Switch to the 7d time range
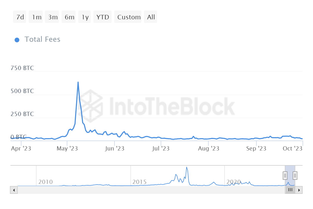 click(20, 17)
